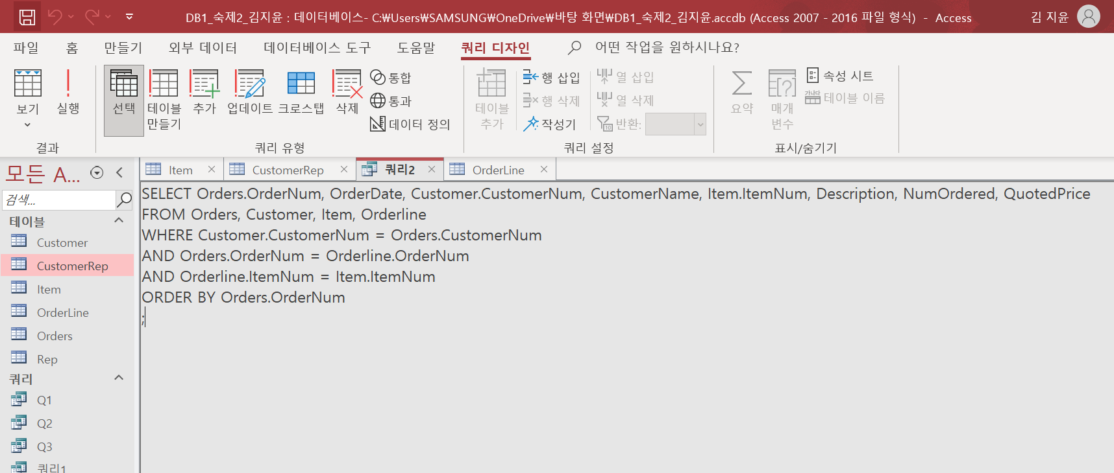Switch to 도움말 (Help) ribbon tab
The image size is (1114, 473).
click(416, 48)
